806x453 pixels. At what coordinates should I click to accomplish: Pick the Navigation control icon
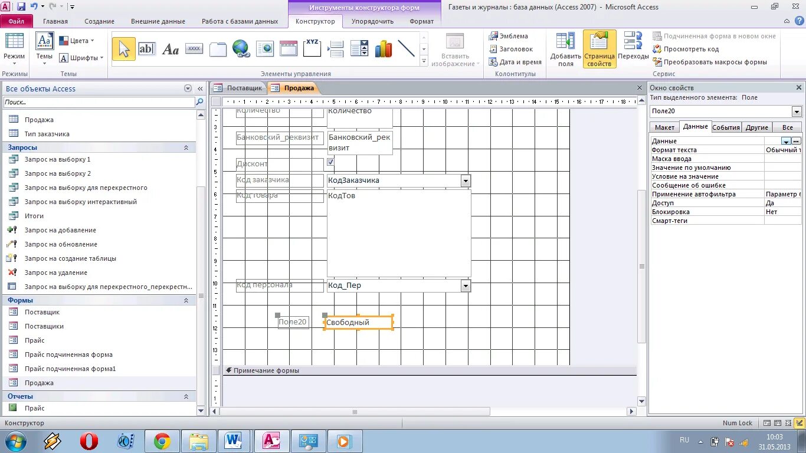click(x=289, y=49)
